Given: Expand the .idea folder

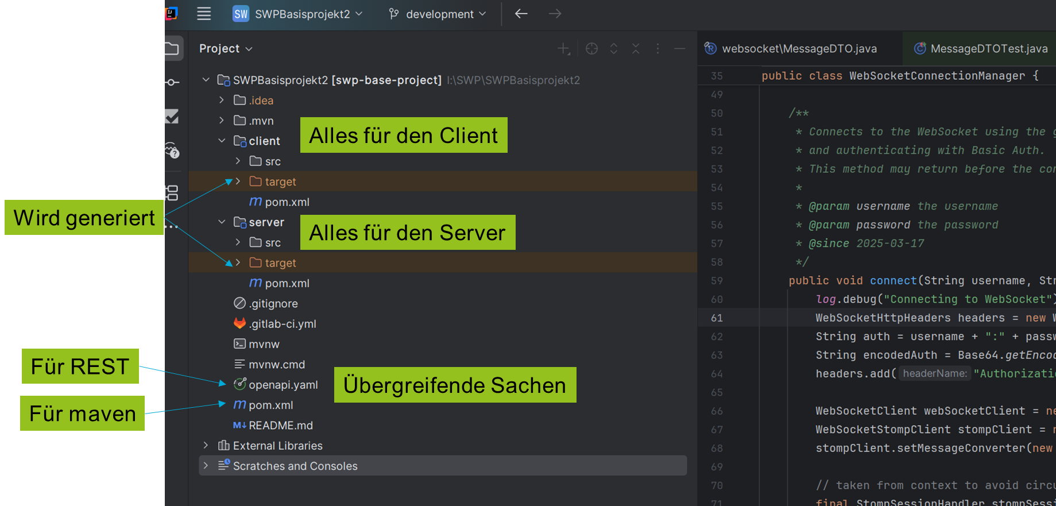Looking at the screenshot, I should coord(222,101).
